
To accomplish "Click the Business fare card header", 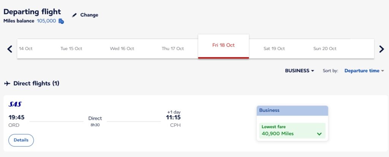I will click(292, 110).
